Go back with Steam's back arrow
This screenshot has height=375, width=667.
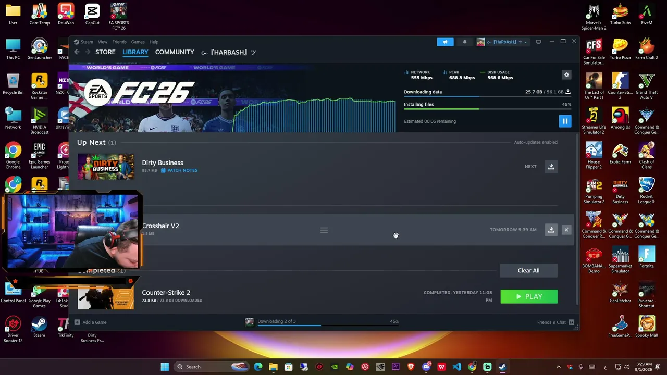pos(77,52)
